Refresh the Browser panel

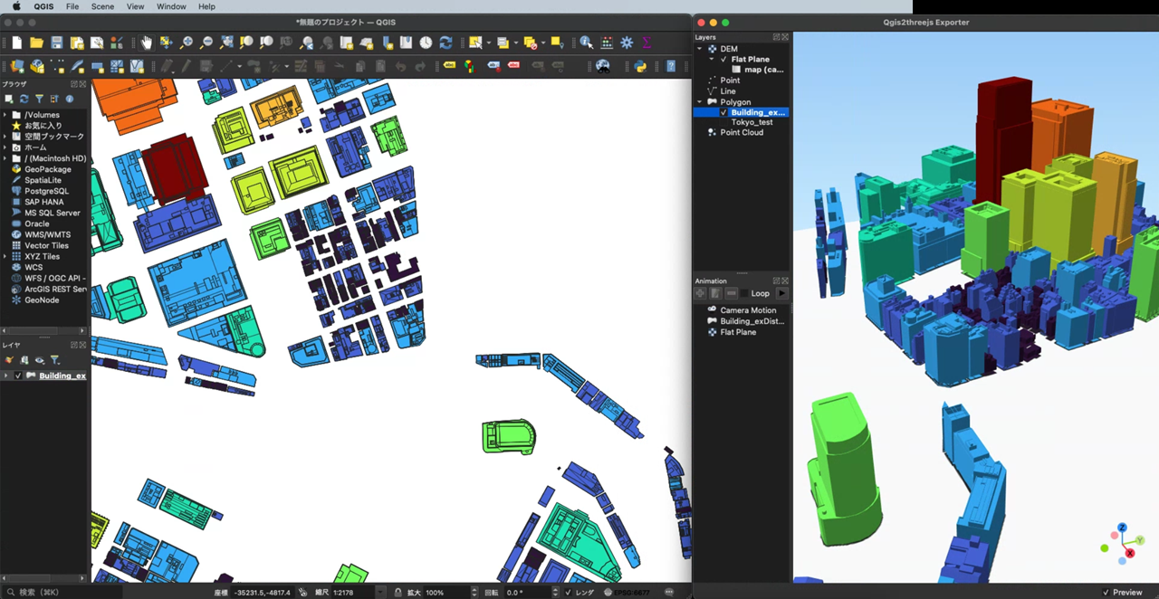(x=24, y=100)
